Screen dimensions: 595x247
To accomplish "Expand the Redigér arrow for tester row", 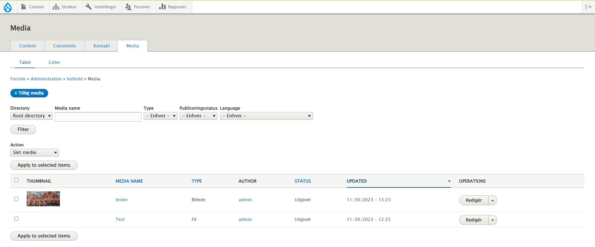I will point(492,200).
